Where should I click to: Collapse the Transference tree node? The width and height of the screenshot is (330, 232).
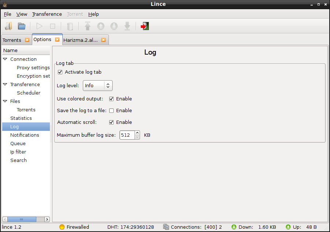(x=5, y=84)
